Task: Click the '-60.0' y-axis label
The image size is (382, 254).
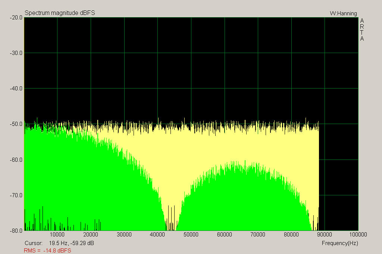Action: coord(16,160)
